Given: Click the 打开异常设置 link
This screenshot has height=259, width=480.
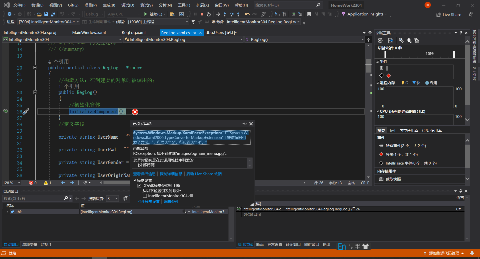Looking at the screenshot, I should 148,201.
